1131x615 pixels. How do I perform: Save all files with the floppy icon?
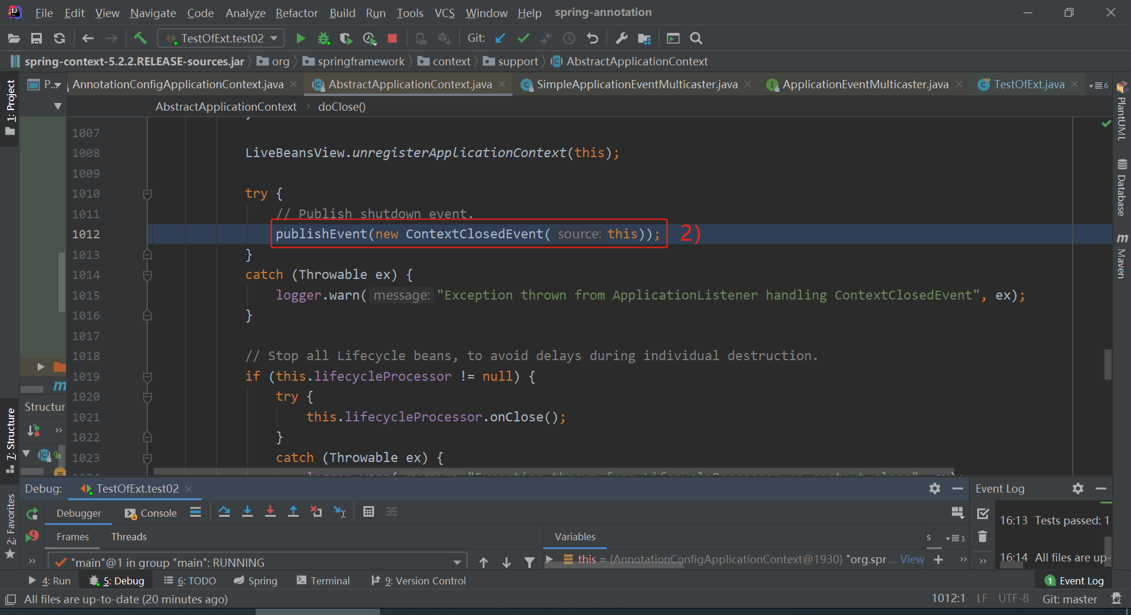click(37, 39)
